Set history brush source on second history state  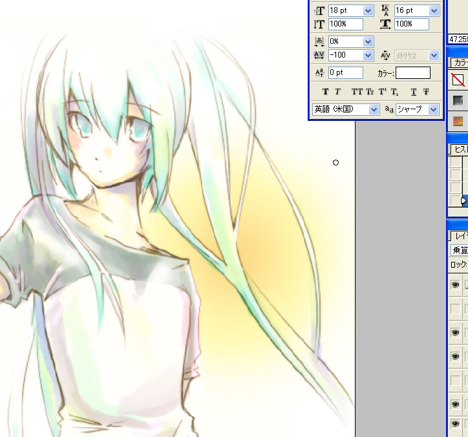pyautogui.click(x=456, y=175)
